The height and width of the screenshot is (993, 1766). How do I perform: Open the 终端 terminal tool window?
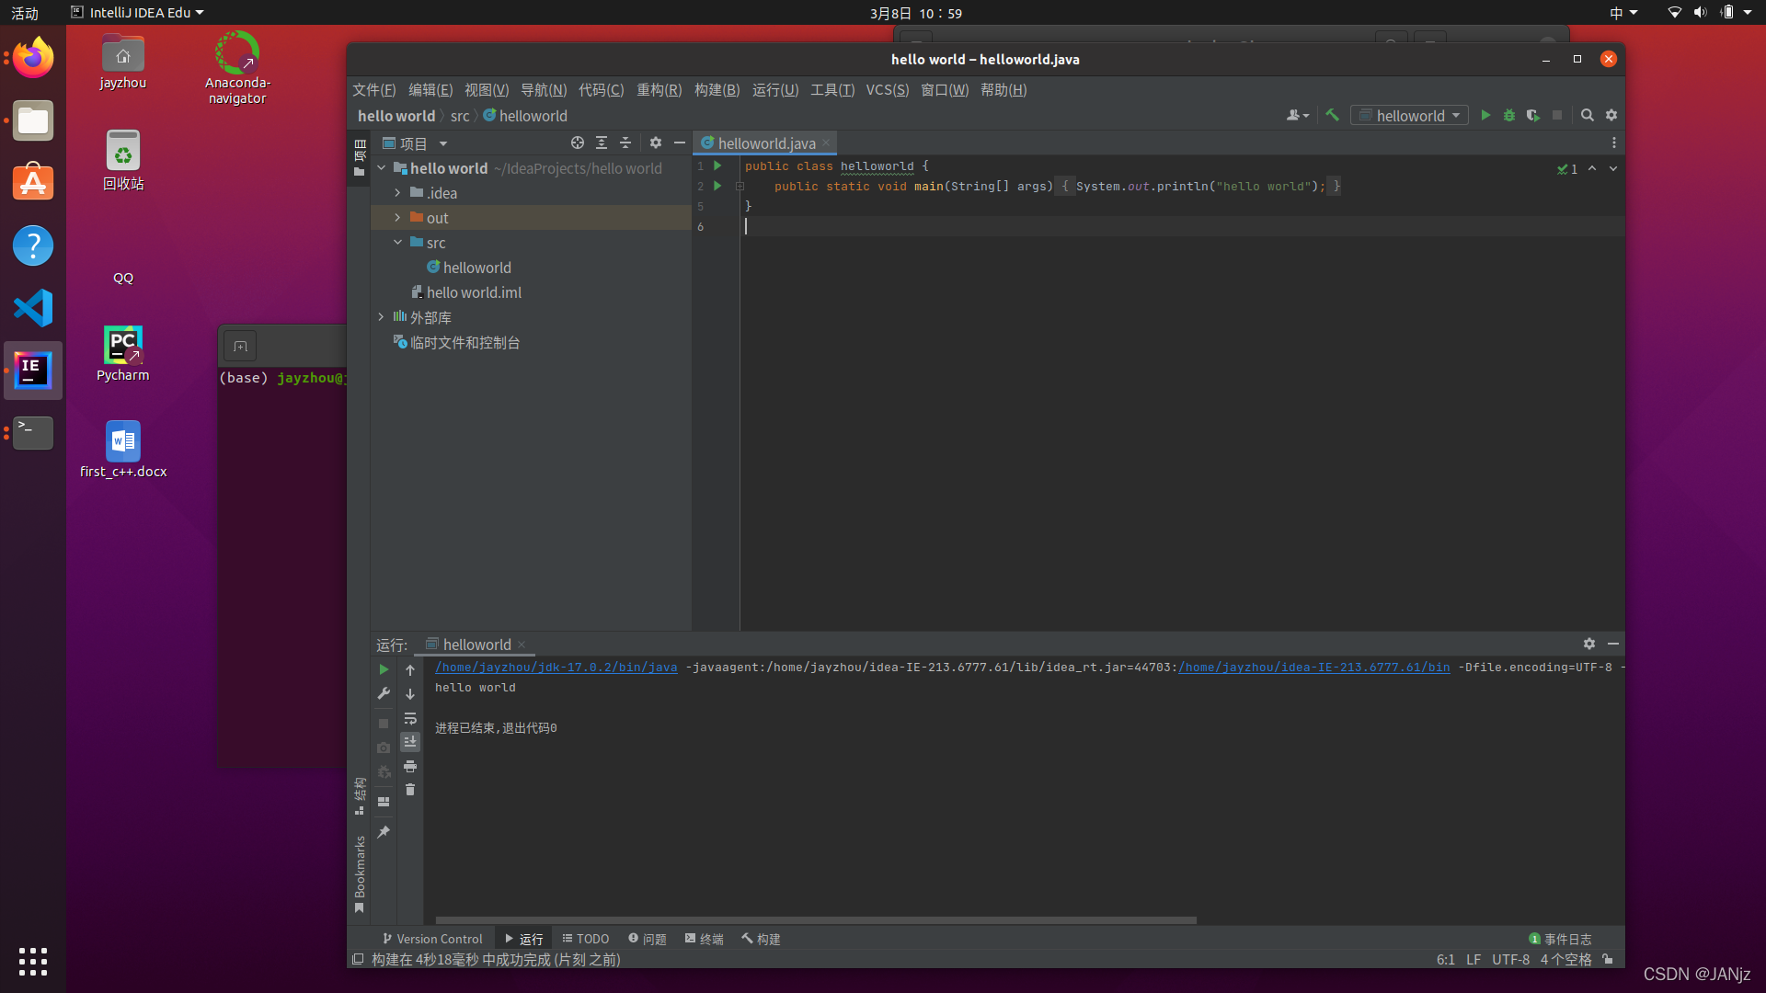point(704,939)
